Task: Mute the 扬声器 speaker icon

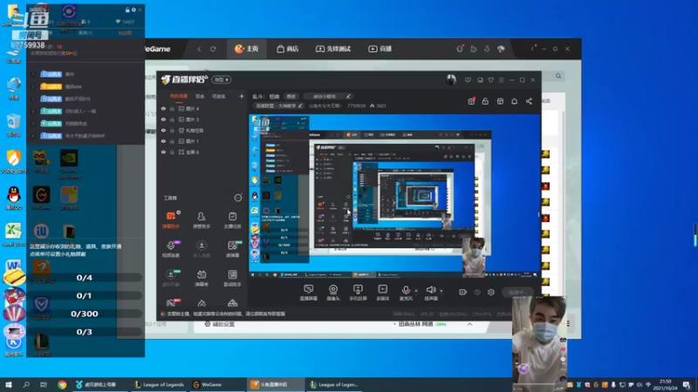Action: [430, 290]
